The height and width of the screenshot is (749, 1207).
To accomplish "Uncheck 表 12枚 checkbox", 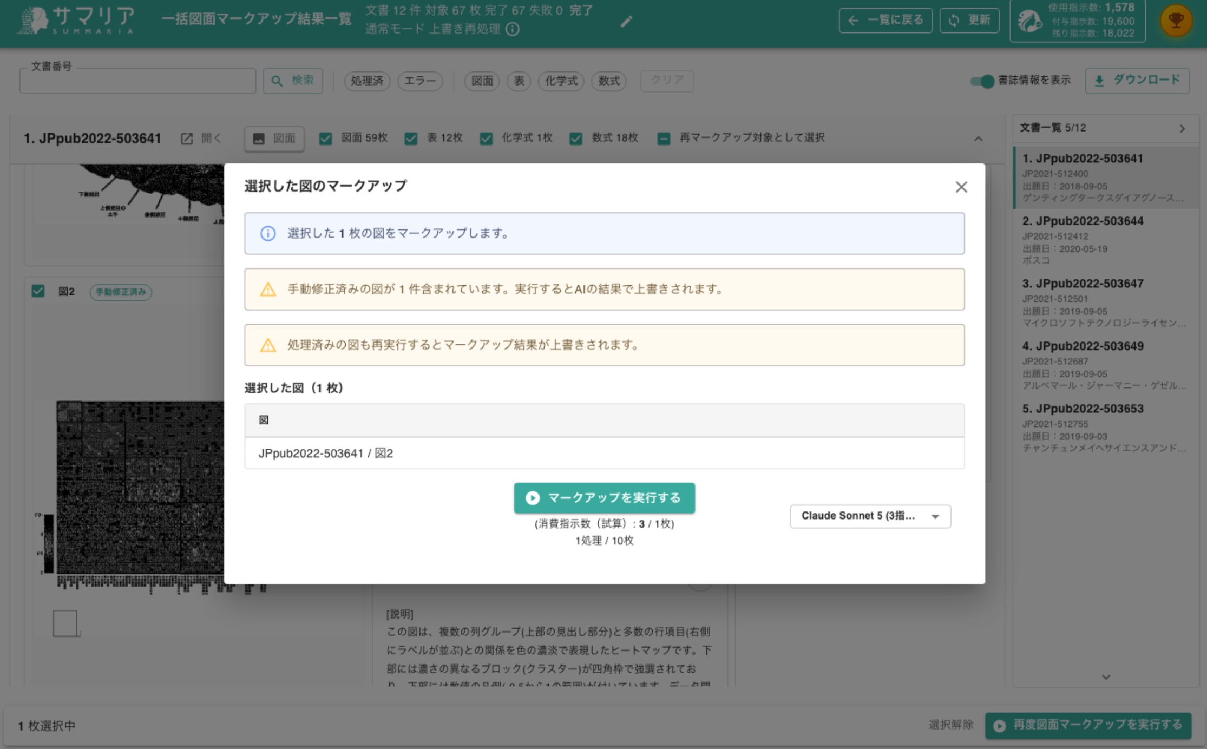I will pyautogui.click(x=411, y=139).
